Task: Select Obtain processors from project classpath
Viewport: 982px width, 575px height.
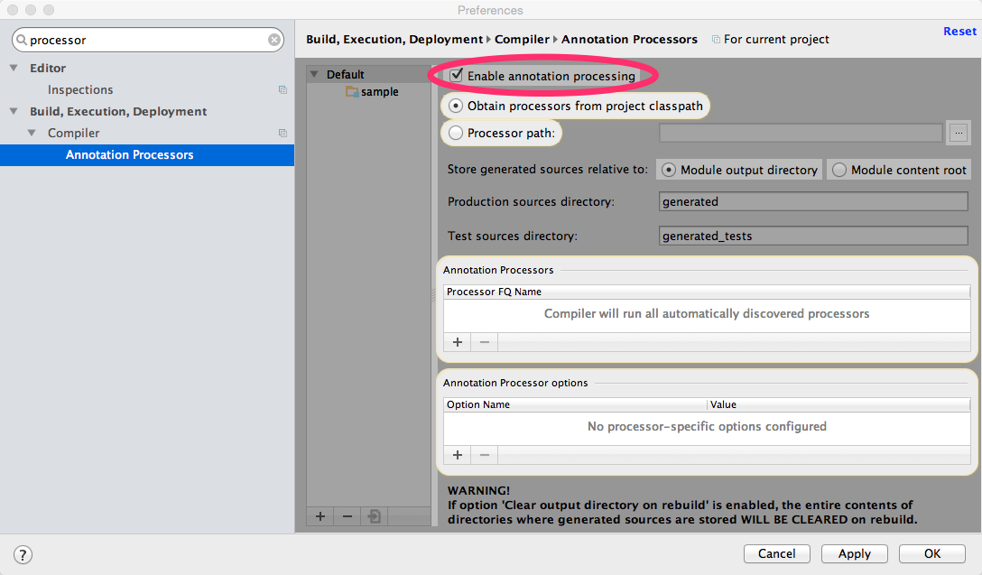Action: pyautogui.click(x=456, y=106)
